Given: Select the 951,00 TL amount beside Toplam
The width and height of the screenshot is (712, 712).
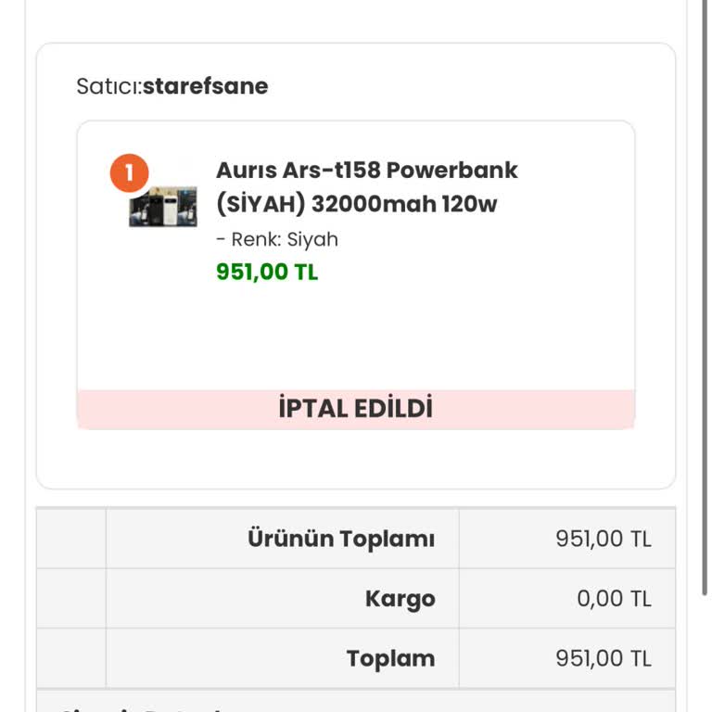Looking at the screenshot, I should click(604, 658).
